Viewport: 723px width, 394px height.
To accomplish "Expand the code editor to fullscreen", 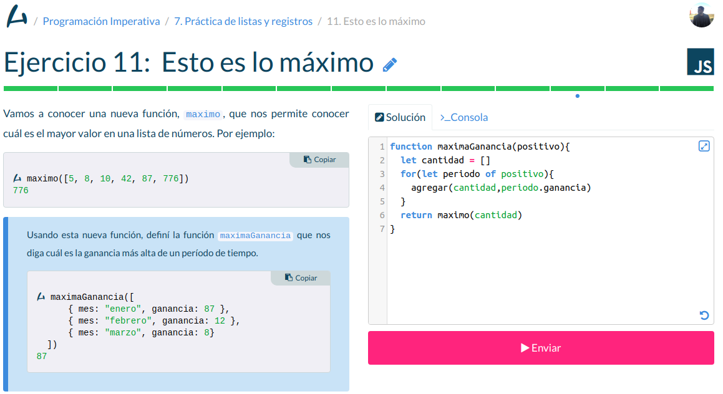I will pos(704,146).
